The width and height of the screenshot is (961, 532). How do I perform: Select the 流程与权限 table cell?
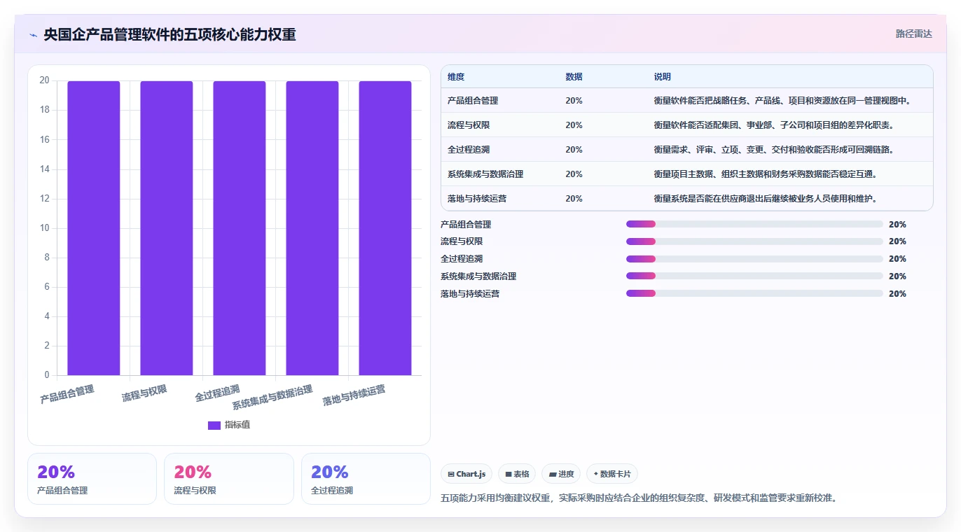[x=469, y=125]
